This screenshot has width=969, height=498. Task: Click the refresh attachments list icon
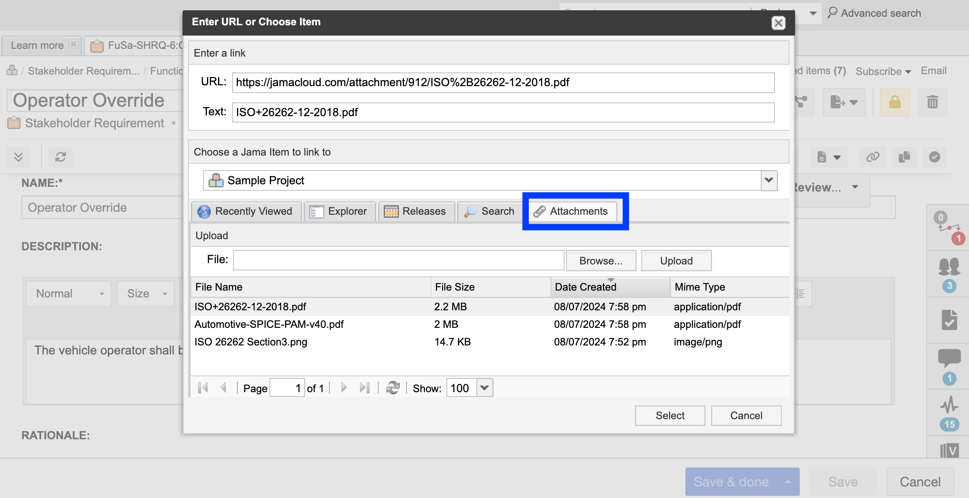point(392,388)
